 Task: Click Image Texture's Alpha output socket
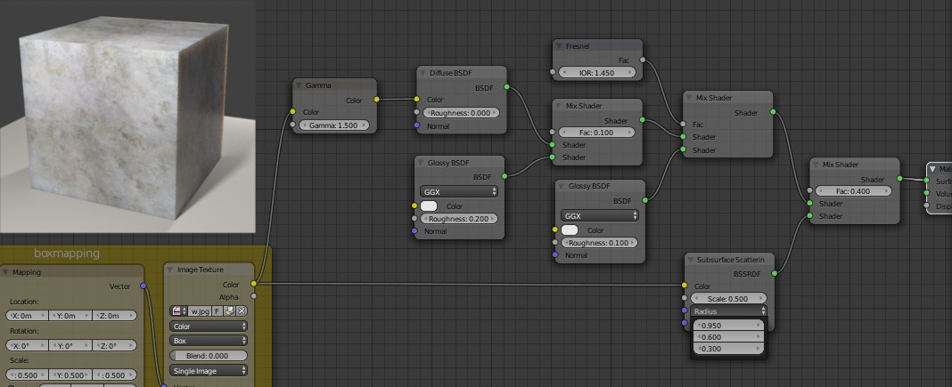tap(254, 296)
